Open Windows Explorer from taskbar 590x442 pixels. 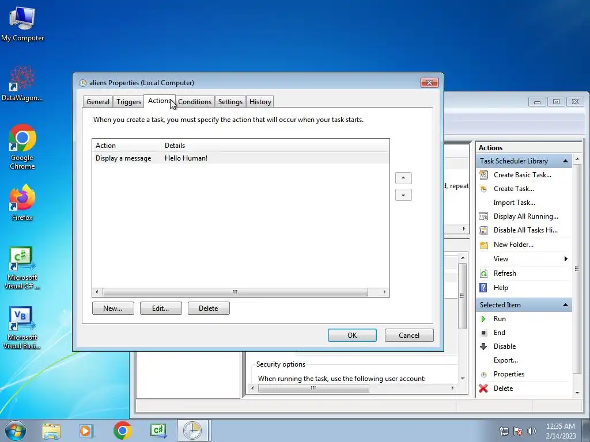click(51, 430)
